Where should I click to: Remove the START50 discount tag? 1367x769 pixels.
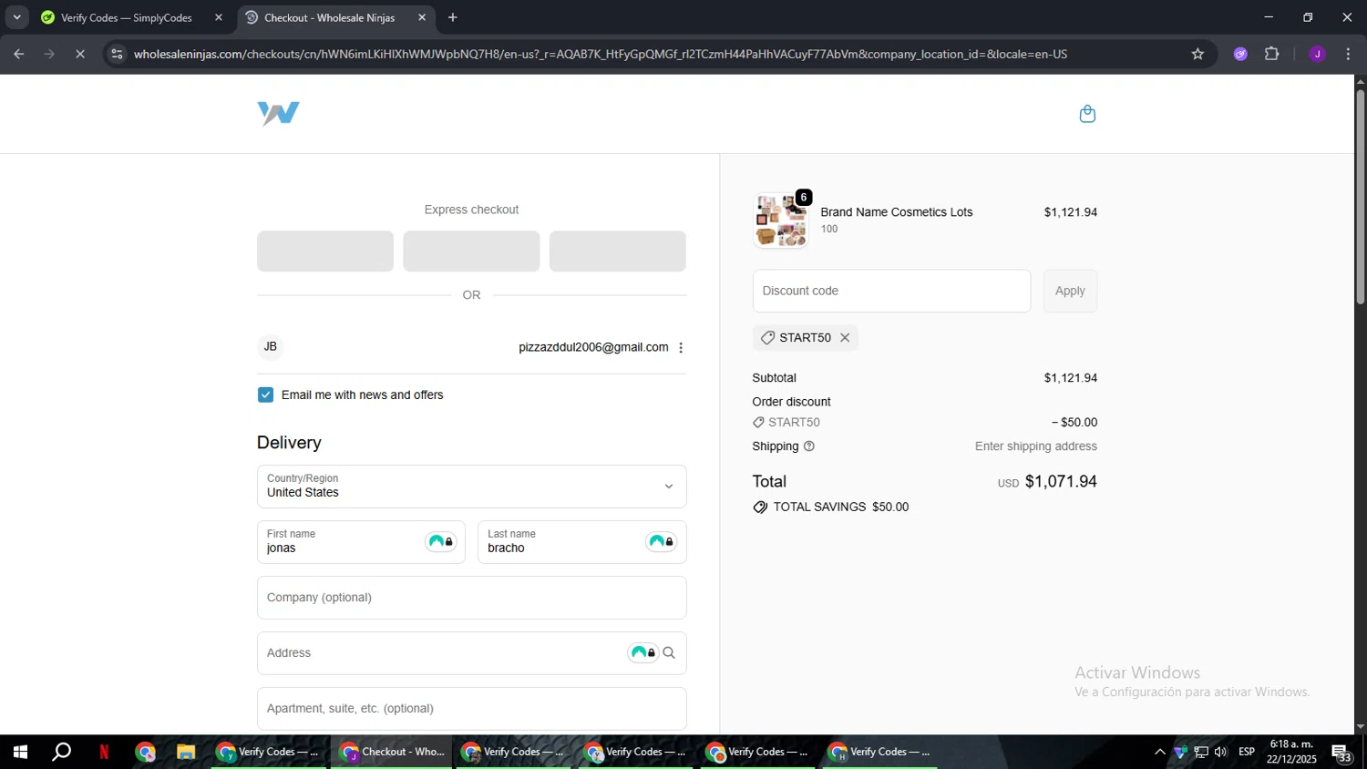(845, 337)
